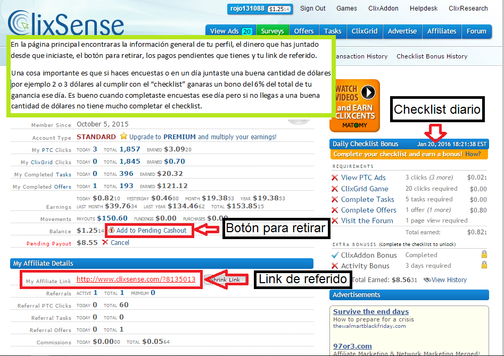Select the Advertise tab
504x356 pixels.
coord(402,31)
